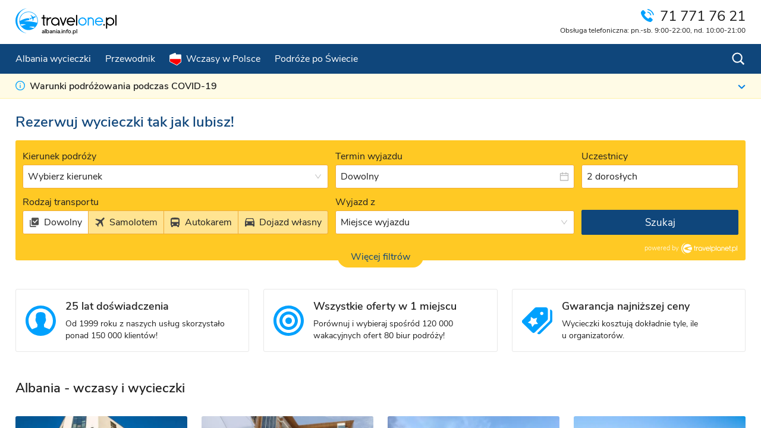Image resolution: width=761 pixels, height=428 pixels.
Task: Open Podróże po Świecie menu item
Action: pos(316,59)
